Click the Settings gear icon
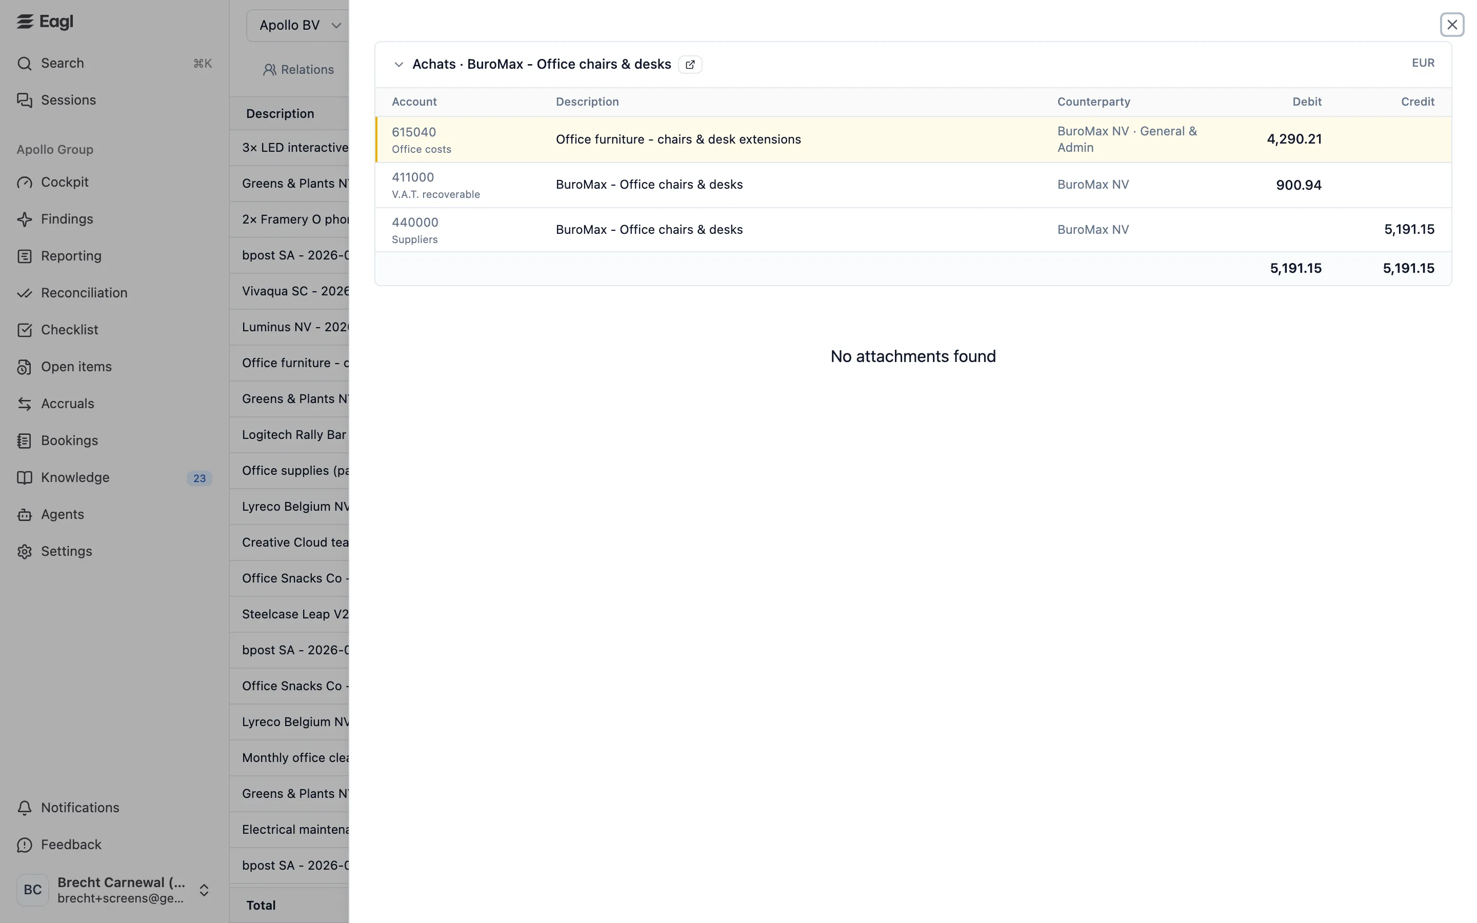 pos(25,552)
